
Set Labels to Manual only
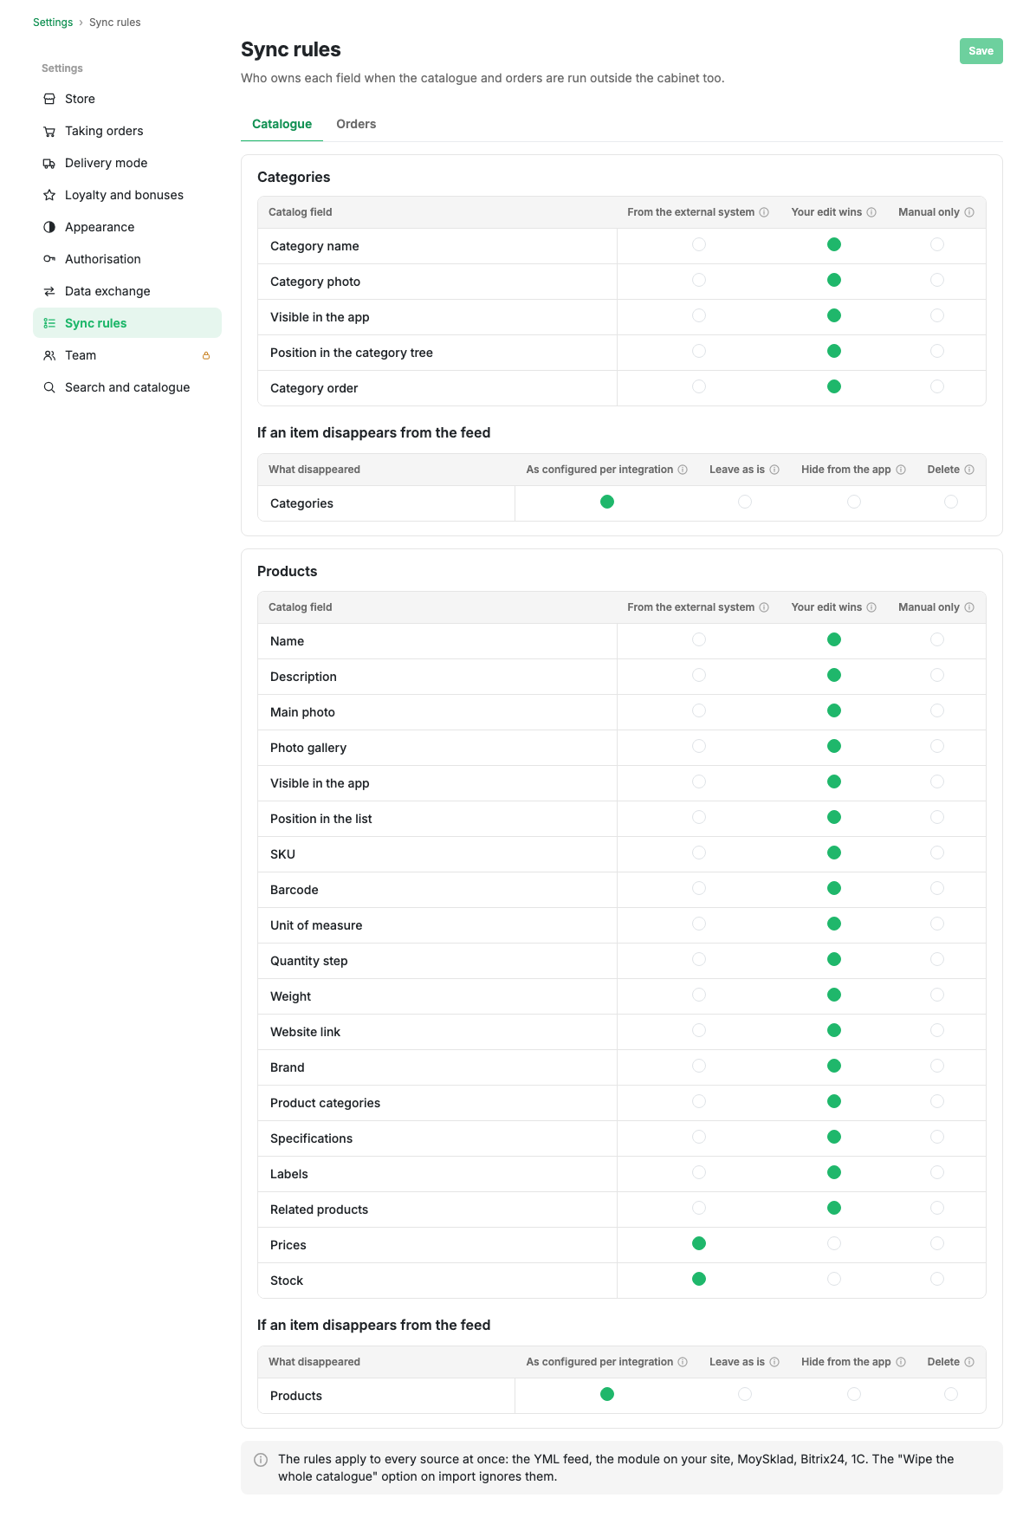click(937, 1172)
